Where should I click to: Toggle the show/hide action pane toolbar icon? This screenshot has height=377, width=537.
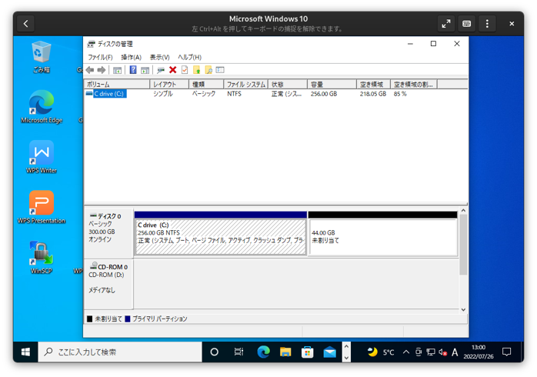tap(145, 70)
